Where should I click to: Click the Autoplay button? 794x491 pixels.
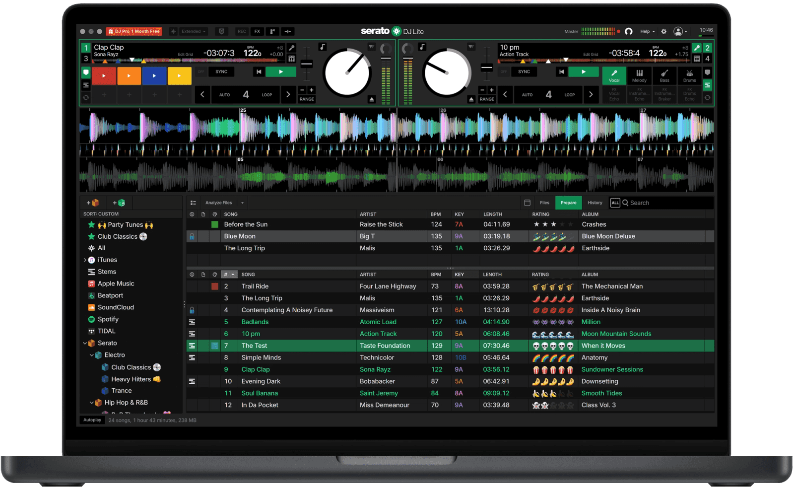coord(92,420)
